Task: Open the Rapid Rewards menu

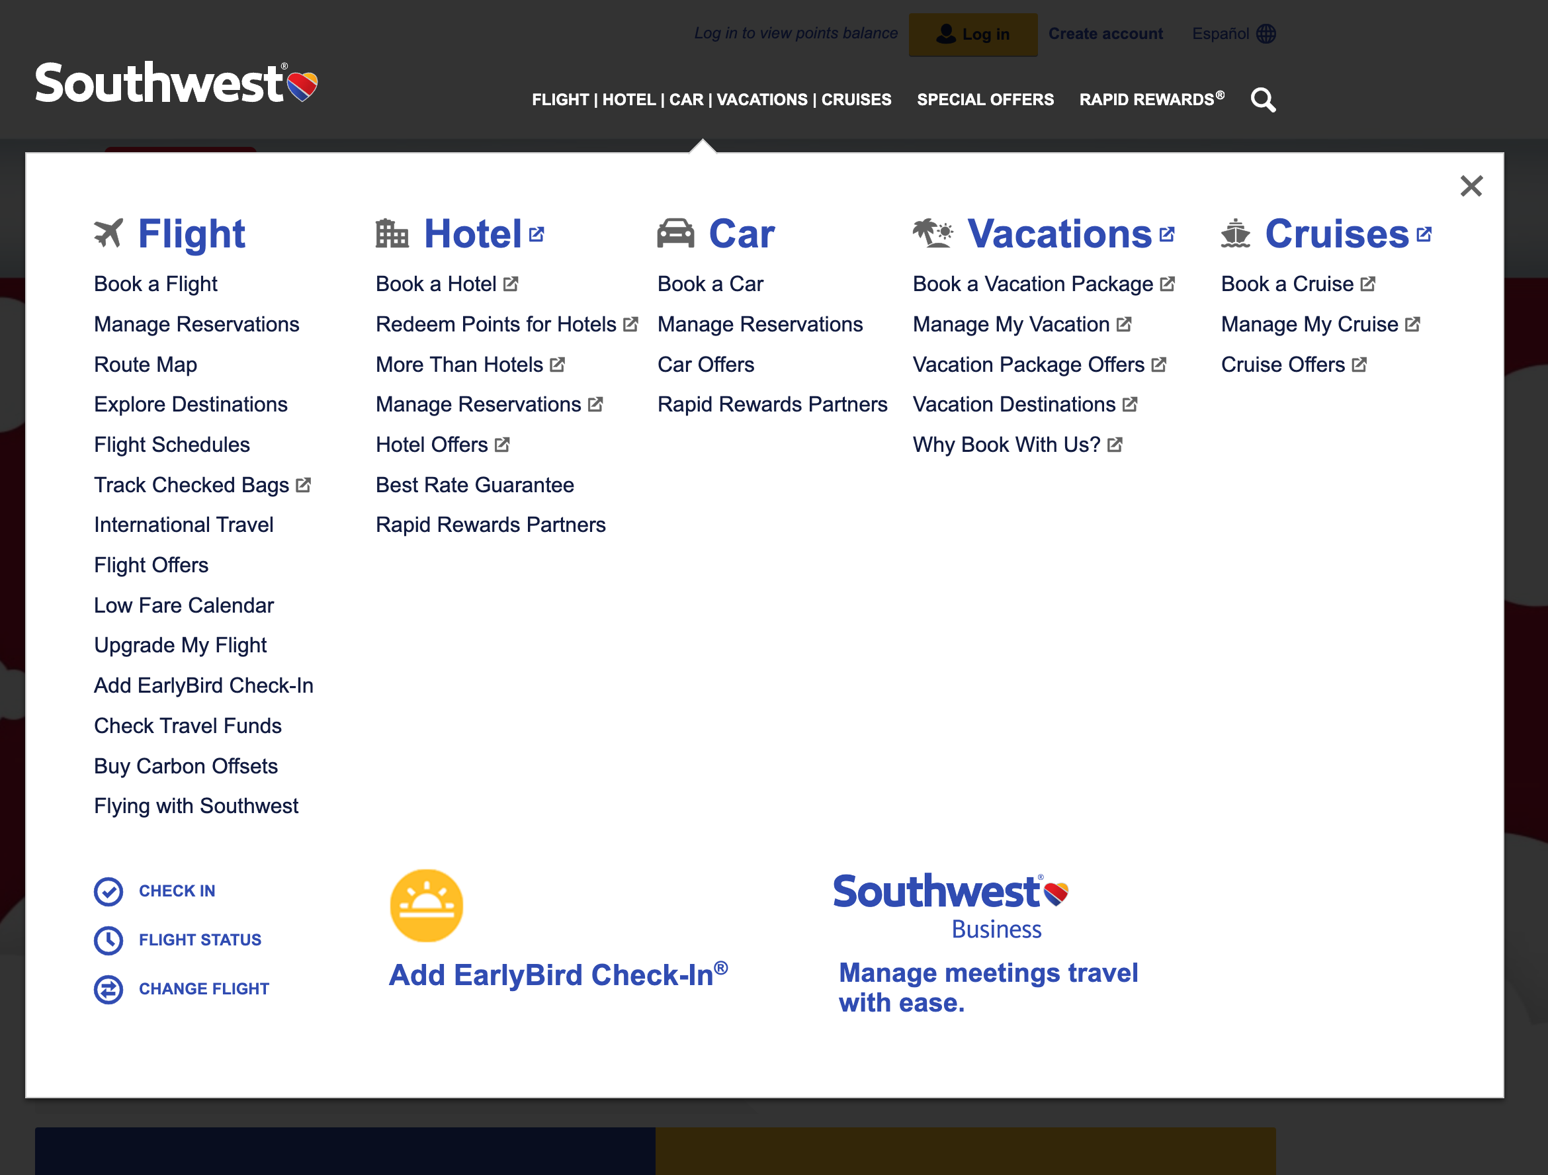Action: (1150, 99)
